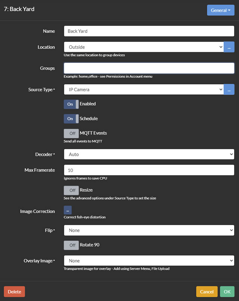Toggle the Enabled switch

(71, 104)
